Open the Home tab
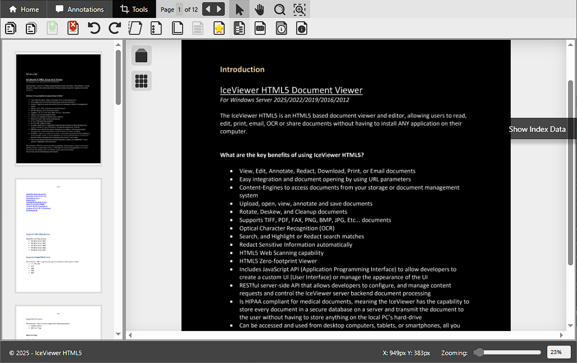 pyautogui.click(x=24, y=9)
